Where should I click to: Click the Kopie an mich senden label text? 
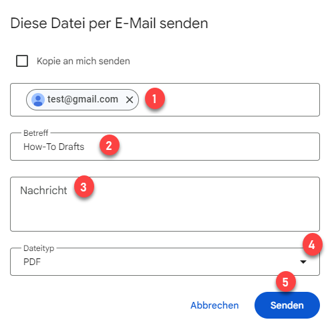pyautogui.click(x=84, y=61)
